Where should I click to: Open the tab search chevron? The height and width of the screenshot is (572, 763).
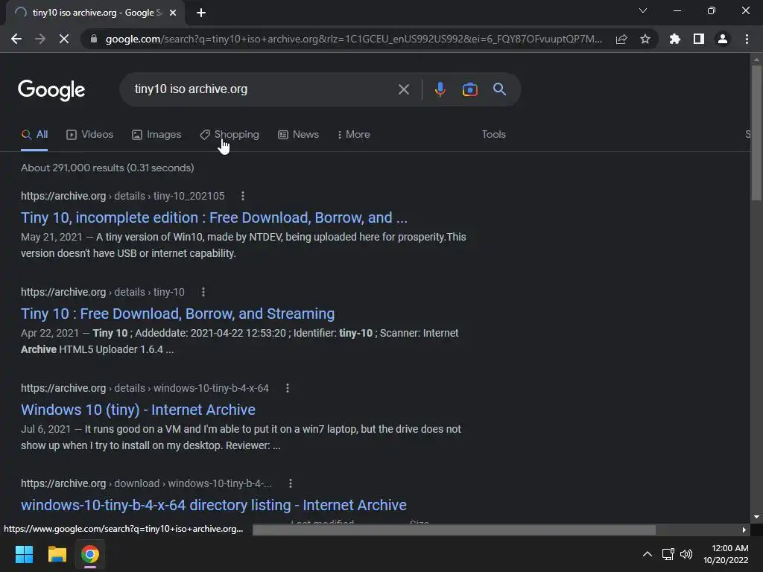click(x=643, y=10)
